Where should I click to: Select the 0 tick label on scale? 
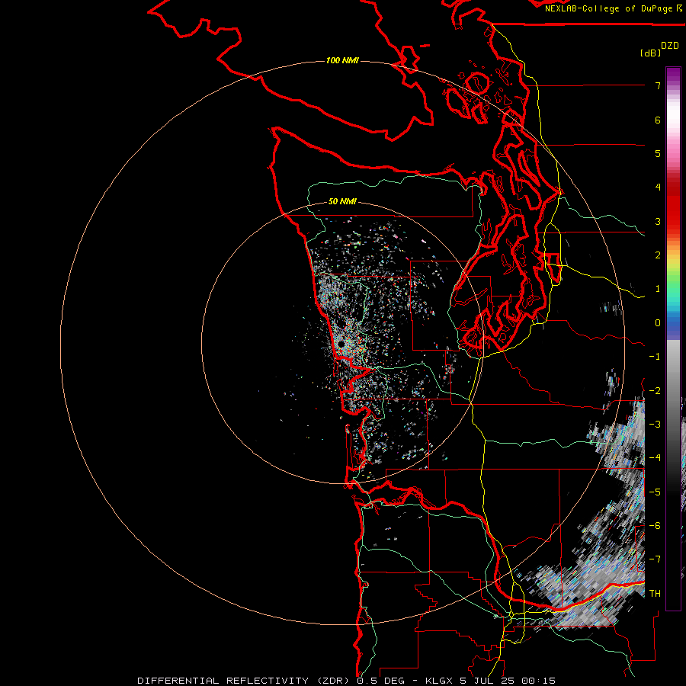(x=658, y=323)
